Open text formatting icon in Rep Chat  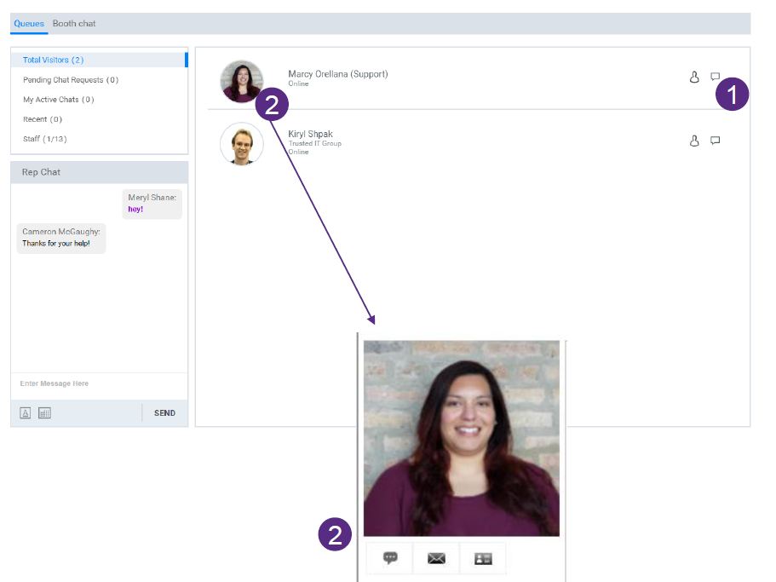pos(26,412)
